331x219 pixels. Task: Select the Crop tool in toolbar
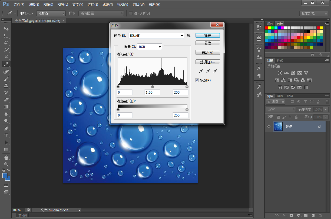[6, 57]
